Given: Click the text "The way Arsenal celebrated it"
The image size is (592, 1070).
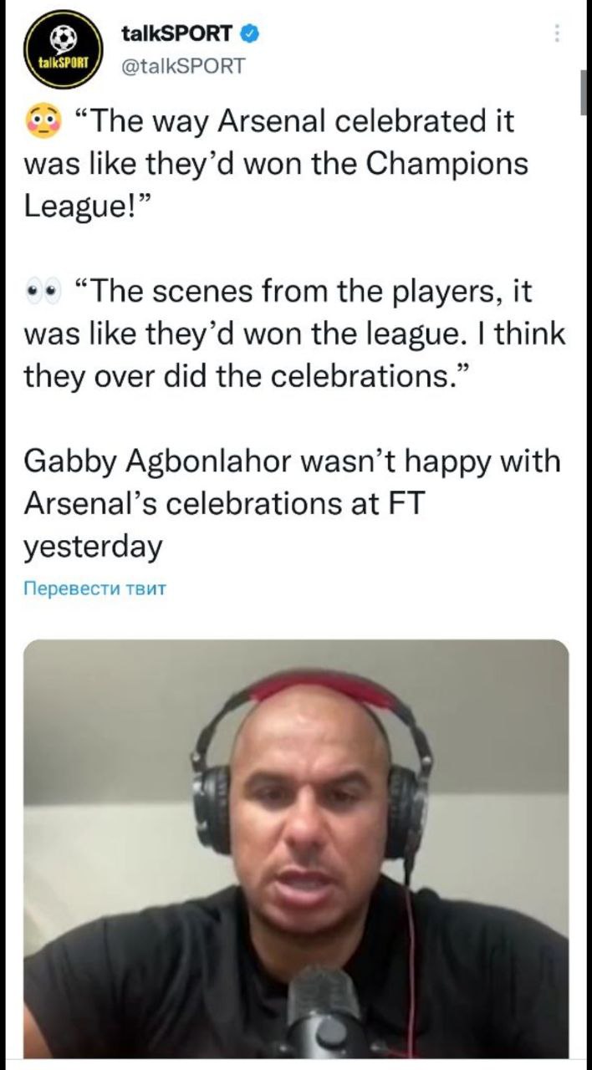Looking at the screenshot, I should pyautogui.click(x=293, y=123).
